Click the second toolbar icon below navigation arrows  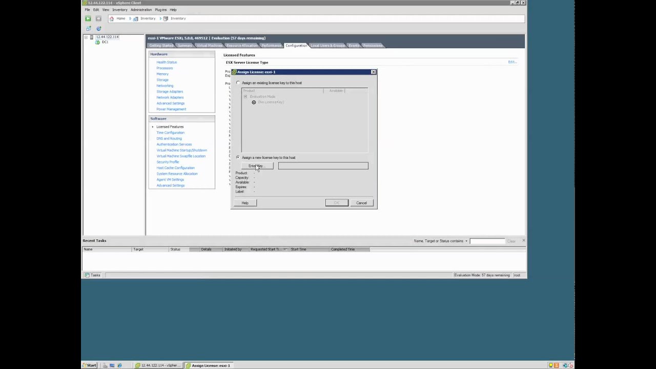point(98,28)
